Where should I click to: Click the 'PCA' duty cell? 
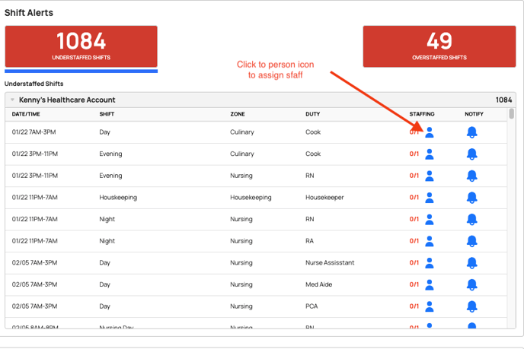(x=312, y=306)
